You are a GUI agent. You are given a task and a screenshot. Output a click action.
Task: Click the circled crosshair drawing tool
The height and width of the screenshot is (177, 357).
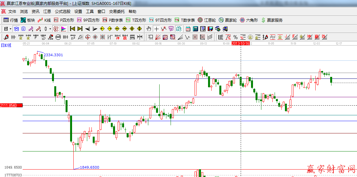pyautogui.click(x=88, y=37)
